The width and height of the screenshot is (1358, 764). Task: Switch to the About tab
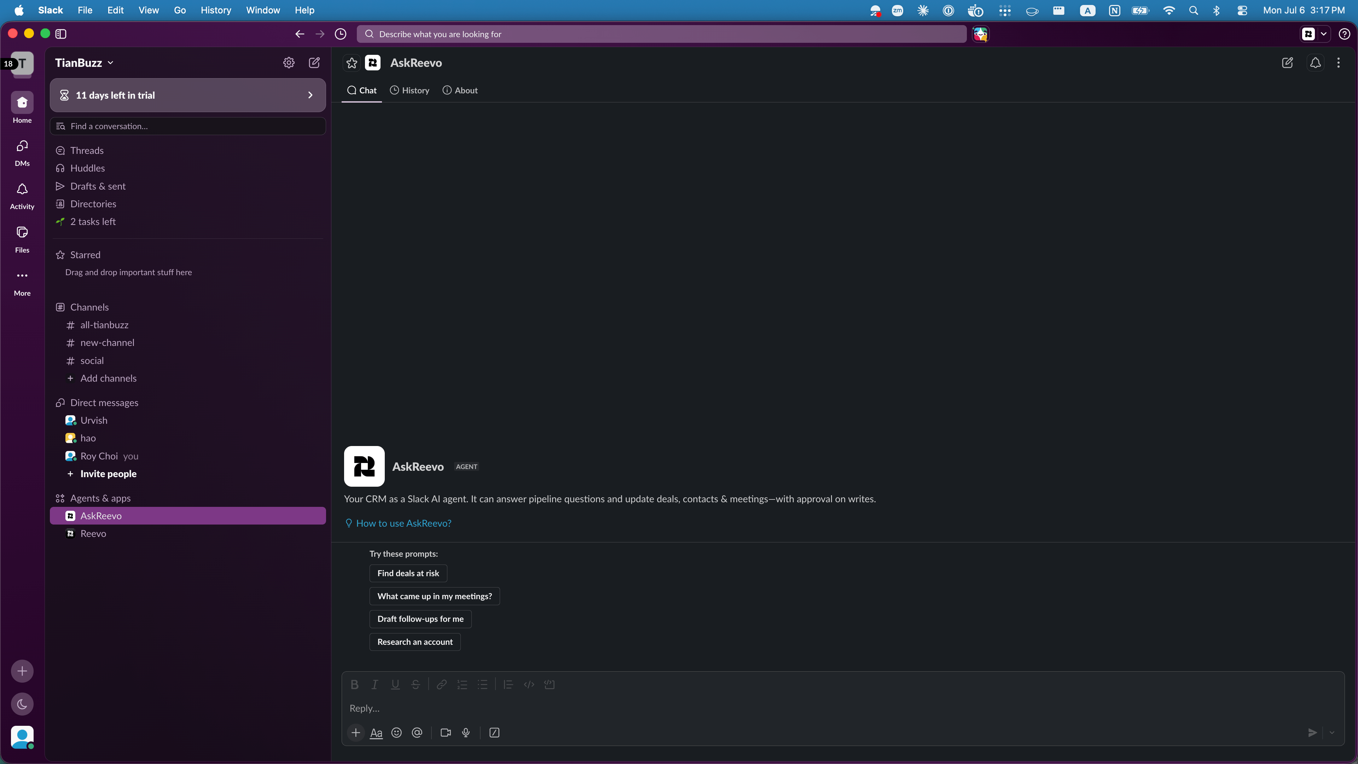point(460,90)
